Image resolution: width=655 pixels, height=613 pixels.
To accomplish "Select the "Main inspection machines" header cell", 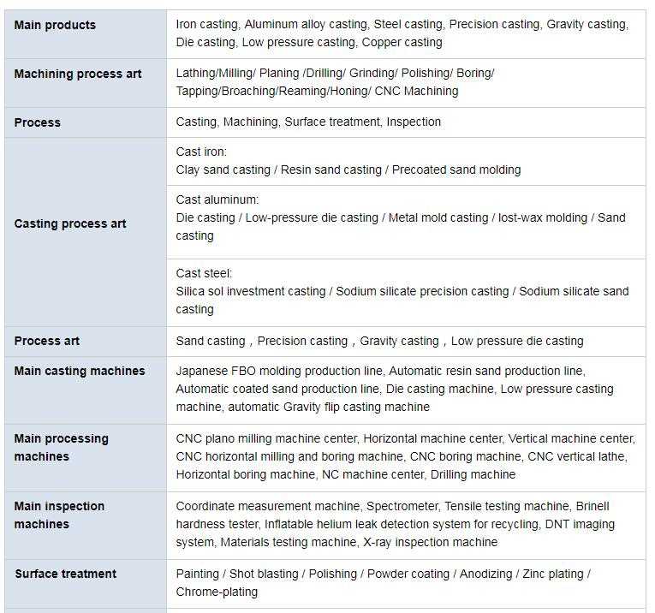I will [59, 515].
